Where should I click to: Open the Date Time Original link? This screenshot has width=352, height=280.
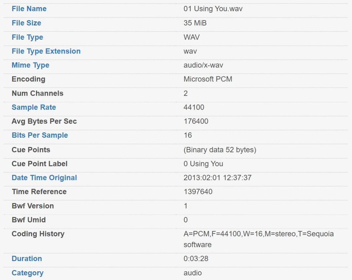pos(44,178)
